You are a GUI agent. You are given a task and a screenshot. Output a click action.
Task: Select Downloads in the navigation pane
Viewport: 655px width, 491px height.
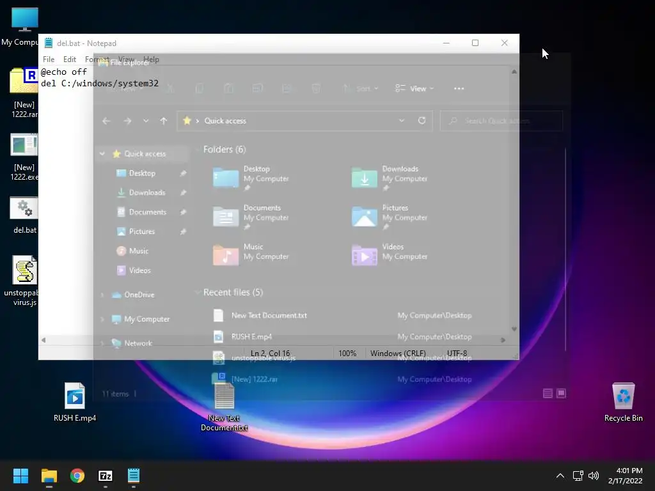click(x=147, y=192)
